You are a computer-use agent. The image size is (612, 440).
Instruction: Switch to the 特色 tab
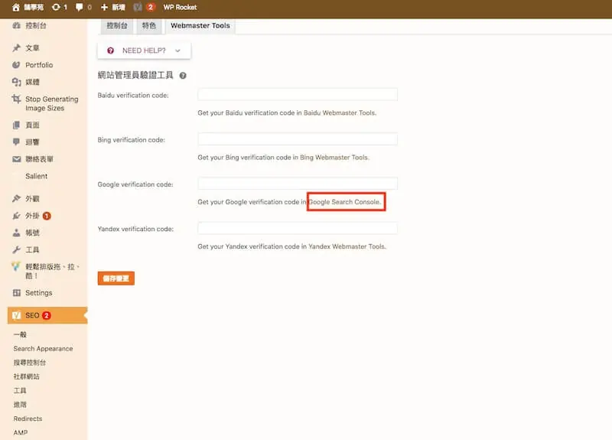click(148, 26)
